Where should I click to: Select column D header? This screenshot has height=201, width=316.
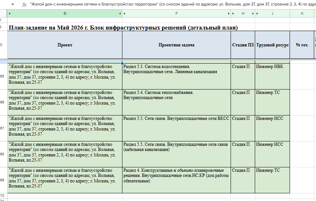(x=65, y=14)
